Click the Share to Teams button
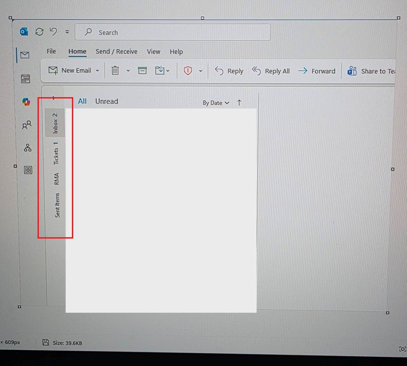The height and width of the screenshot is (366, 407). tap(371, 71)
